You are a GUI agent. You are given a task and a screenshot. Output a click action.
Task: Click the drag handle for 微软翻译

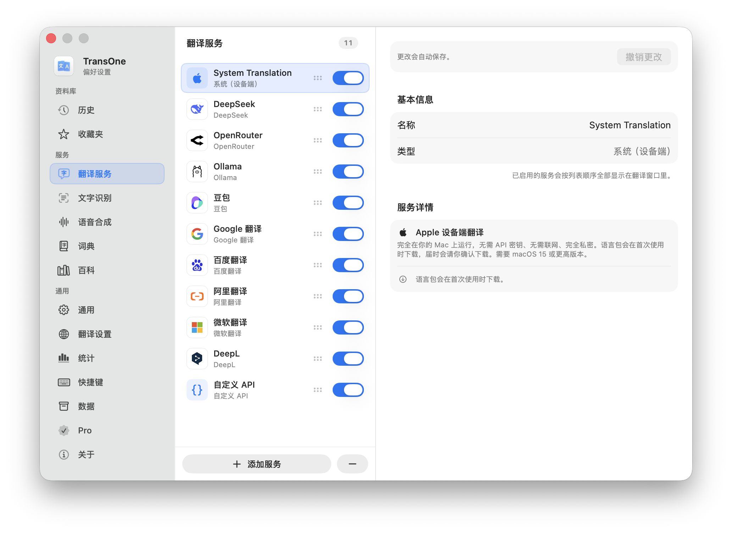coord(318,327)
